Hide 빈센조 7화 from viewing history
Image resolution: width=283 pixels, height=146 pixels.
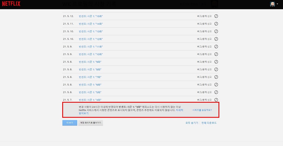point(216,77)
